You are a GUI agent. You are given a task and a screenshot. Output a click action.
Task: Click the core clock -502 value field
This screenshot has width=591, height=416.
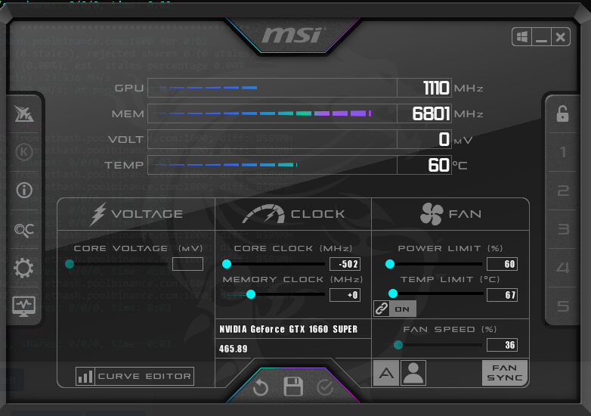(x=345, y=264)
